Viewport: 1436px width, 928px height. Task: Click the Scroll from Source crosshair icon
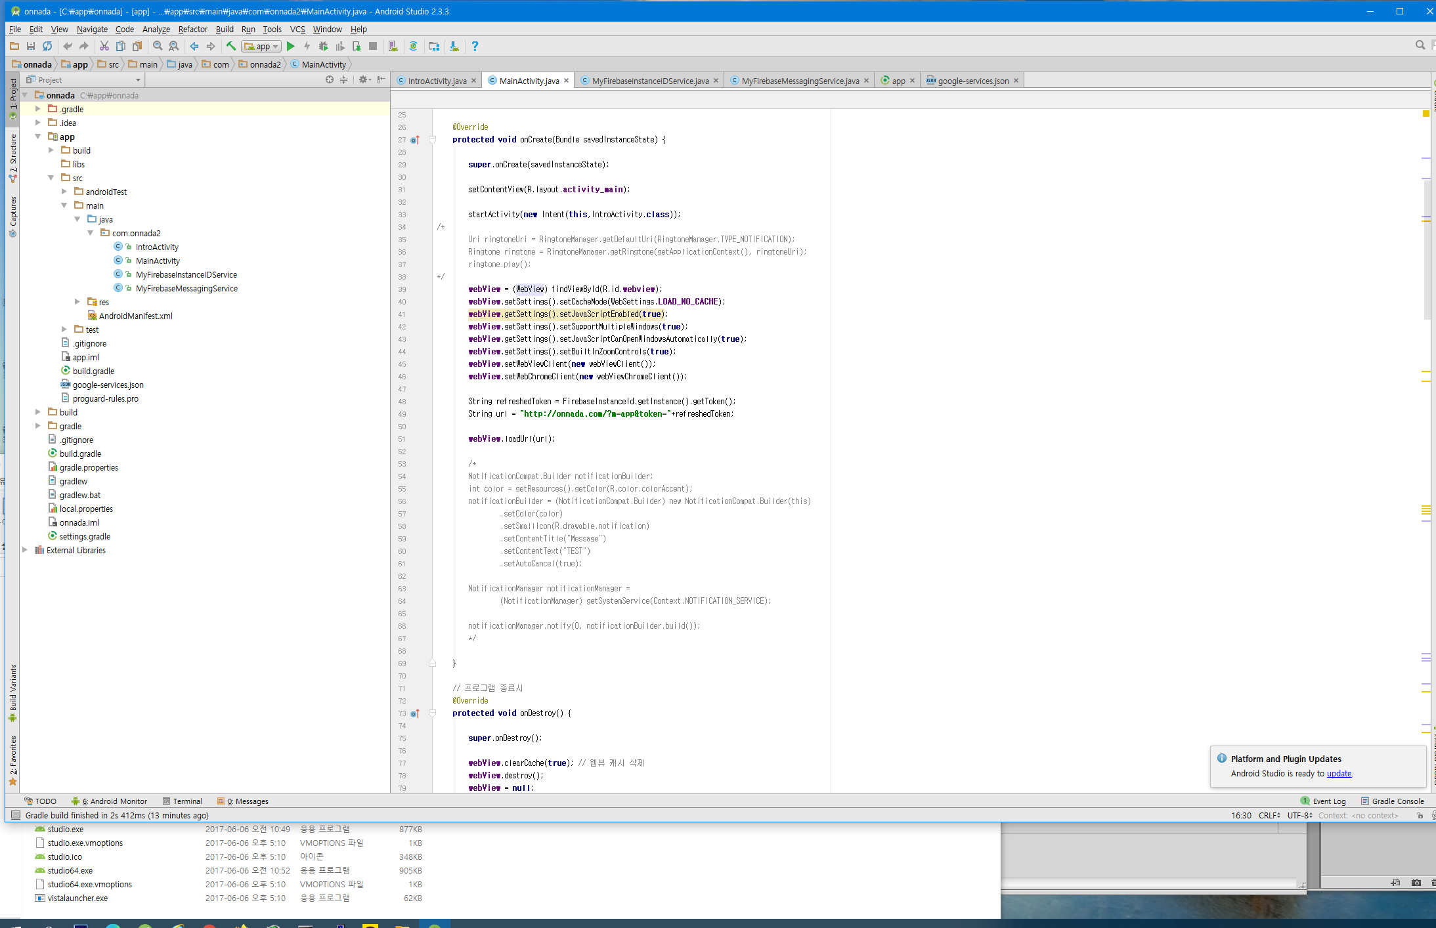(330, 79)
